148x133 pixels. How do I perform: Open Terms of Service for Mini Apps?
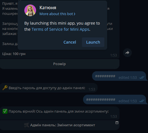pos(60,29)
